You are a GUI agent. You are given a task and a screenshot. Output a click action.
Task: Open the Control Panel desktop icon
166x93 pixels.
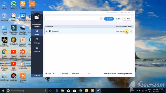4,30
